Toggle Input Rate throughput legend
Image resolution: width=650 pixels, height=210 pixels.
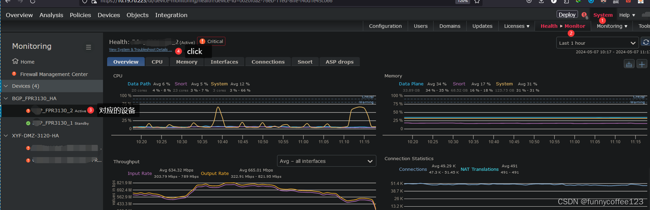140,173
